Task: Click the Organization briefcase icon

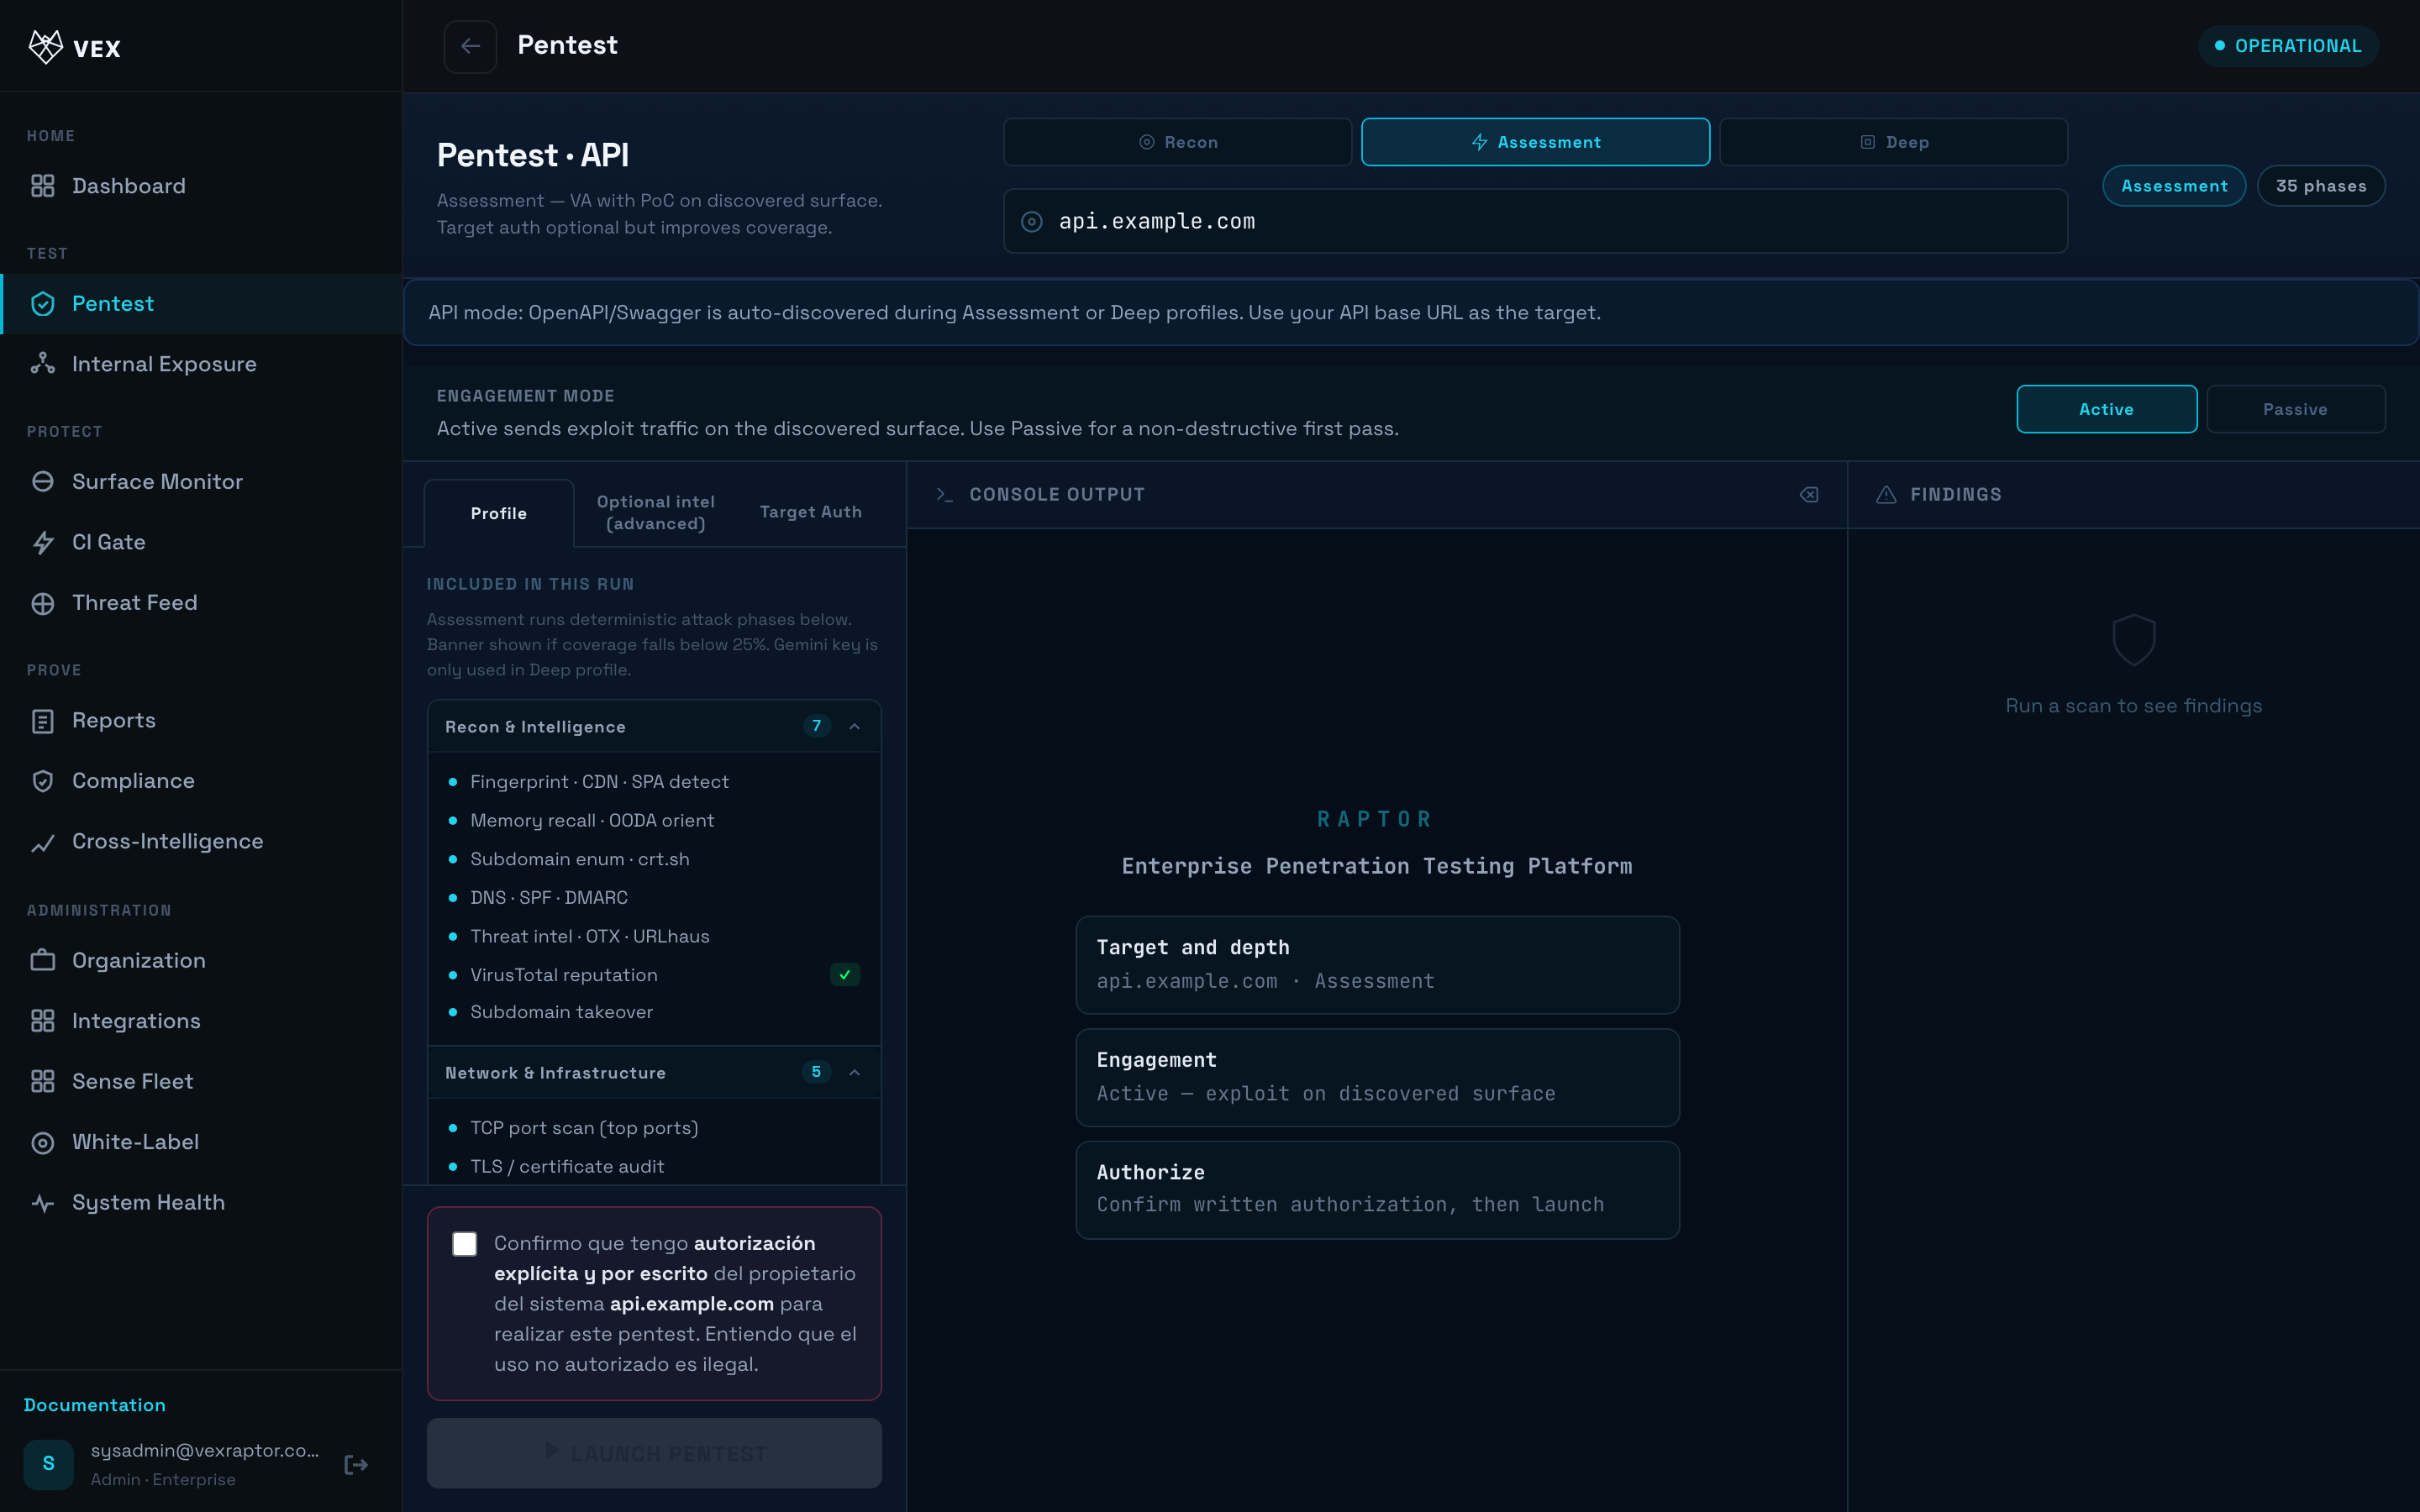Action: (42, 961)
